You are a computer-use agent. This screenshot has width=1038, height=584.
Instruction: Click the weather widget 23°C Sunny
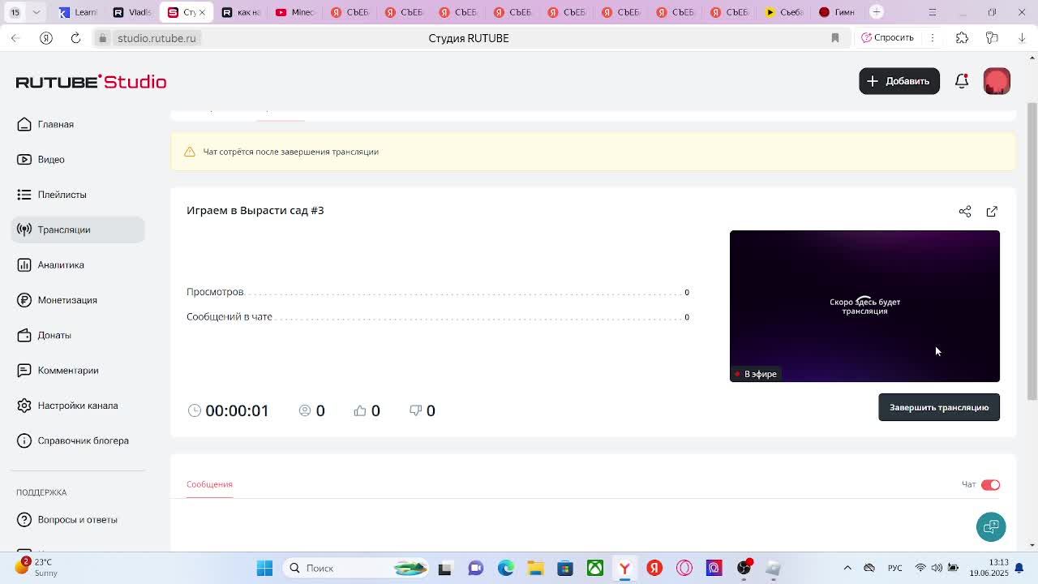pyautogui.click(x=36, y=567)
